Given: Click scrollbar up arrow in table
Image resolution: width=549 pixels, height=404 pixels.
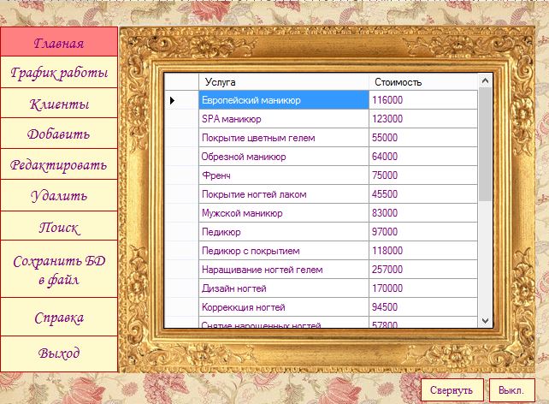Looking at the screenshot, I should [x=485, y=81].
